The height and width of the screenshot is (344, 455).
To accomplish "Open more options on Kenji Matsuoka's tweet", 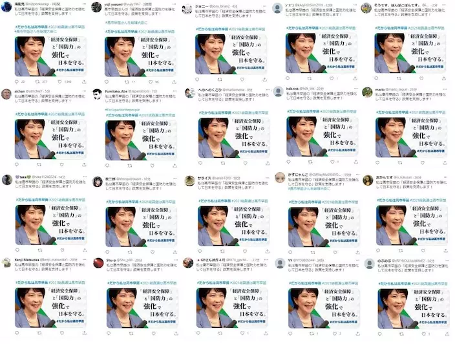I will pyautogui.click(x=85, y=259).
